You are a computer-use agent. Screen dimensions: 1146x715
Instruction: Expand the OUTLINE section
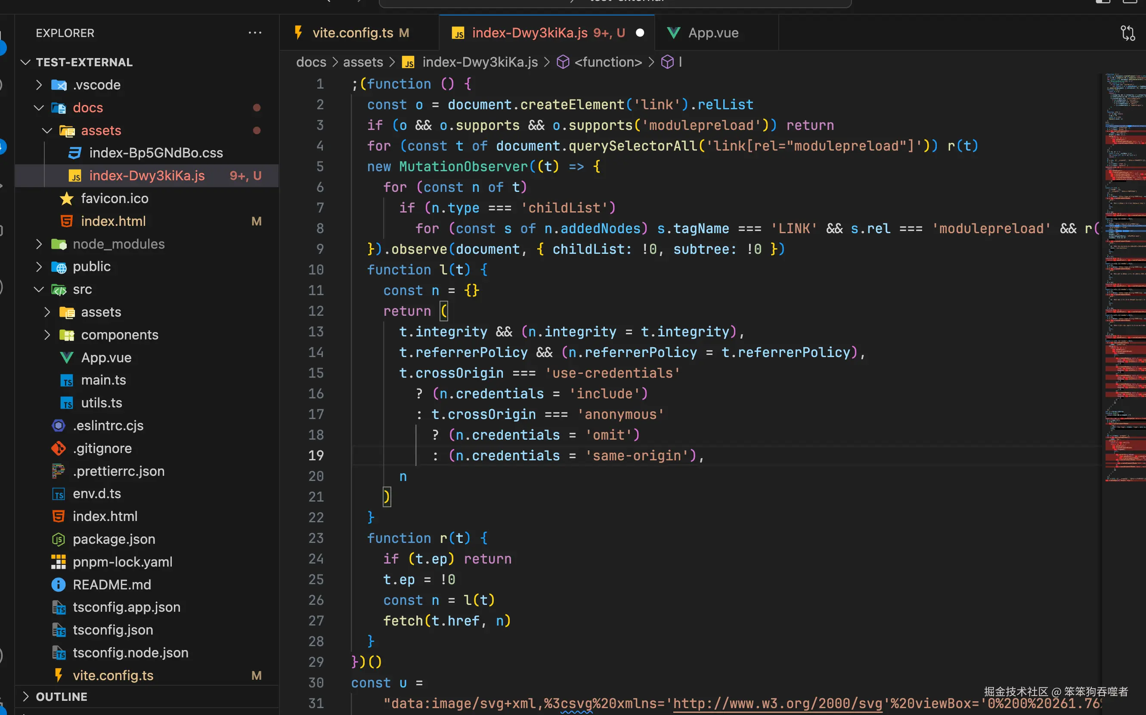[x=62, y=697]
